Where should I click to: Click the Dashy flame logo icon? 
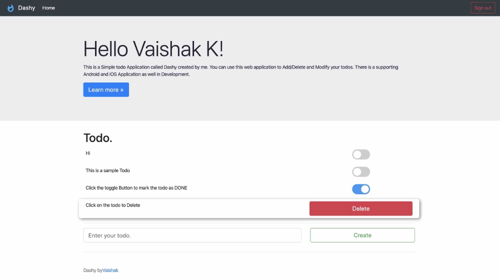10,8
